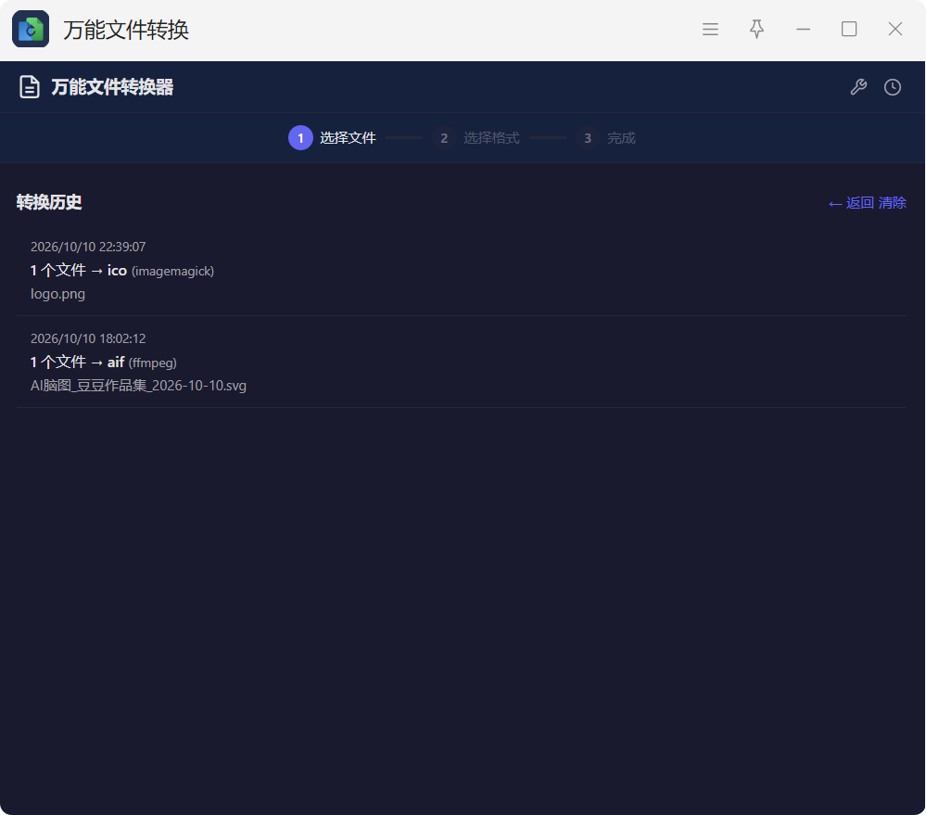The image size is (926, 815).
Task: Pin the window on top
Action: [x=756, y=29]
